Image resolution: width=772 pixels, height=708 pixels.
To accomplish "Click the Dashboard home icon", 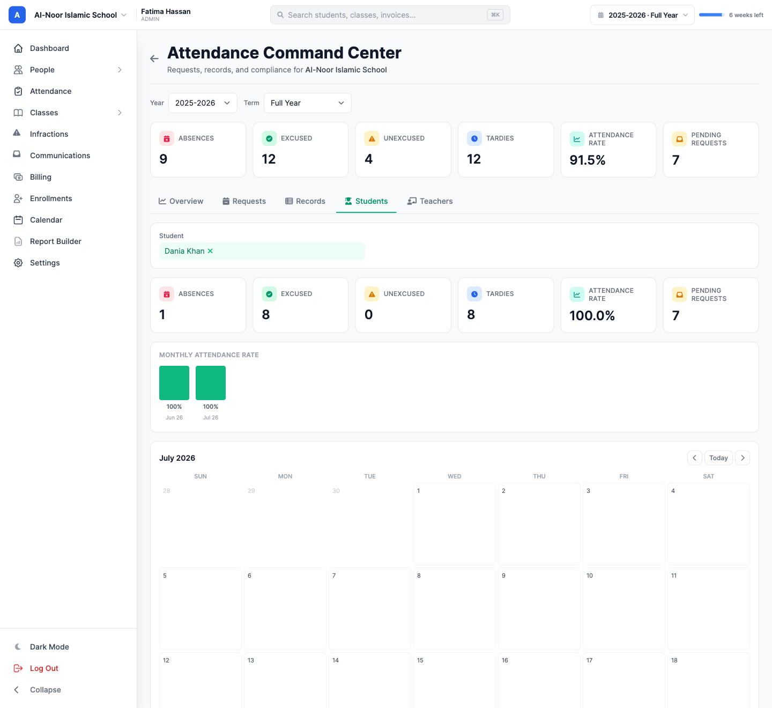I will [18, 48].
